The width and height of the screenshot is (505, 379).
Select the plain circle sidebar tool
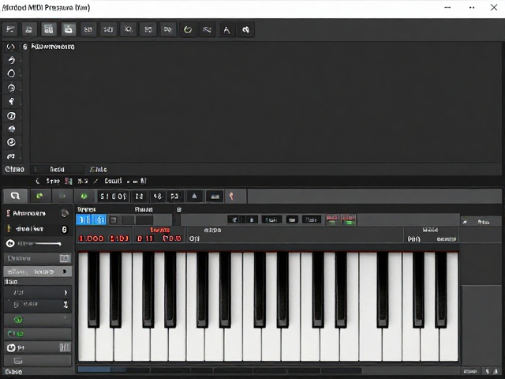tap(11, 73)
